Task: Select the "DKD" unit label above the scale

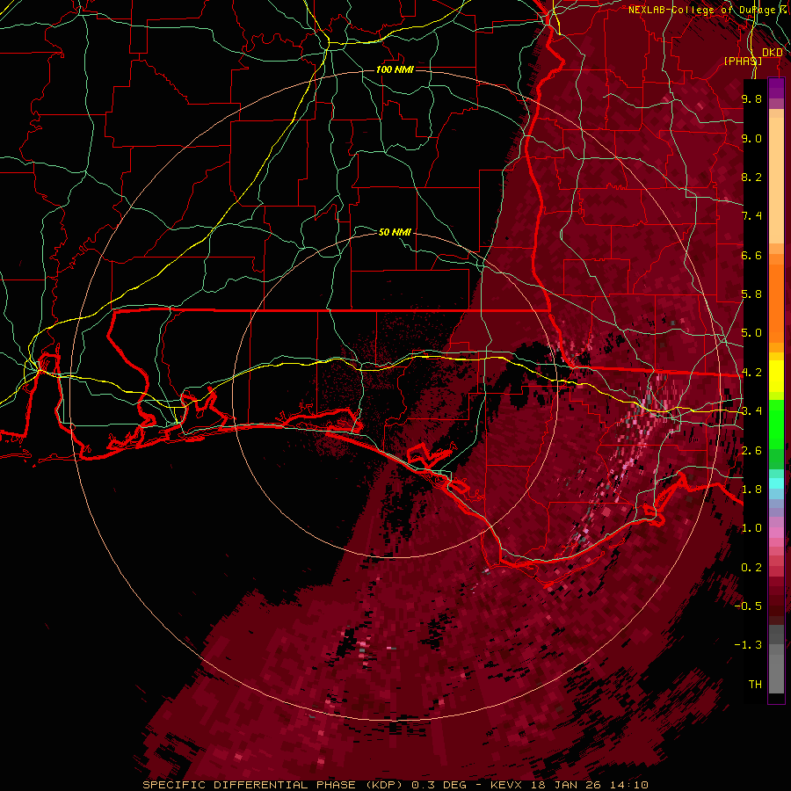Action: [x=773, y=53]
